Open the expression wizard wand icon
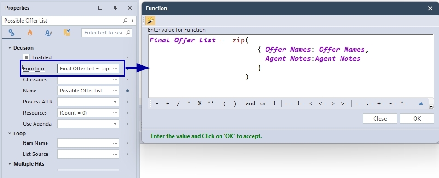 pos(150,21)
